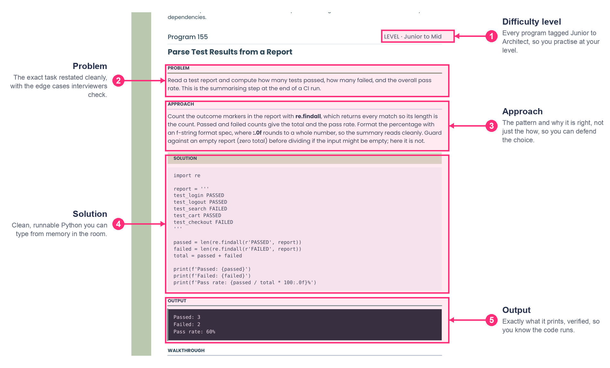This screenshot has width=610, height=368.
Task: Select the "LEVEL · Junior to Mid" tag
Action: 413,37
